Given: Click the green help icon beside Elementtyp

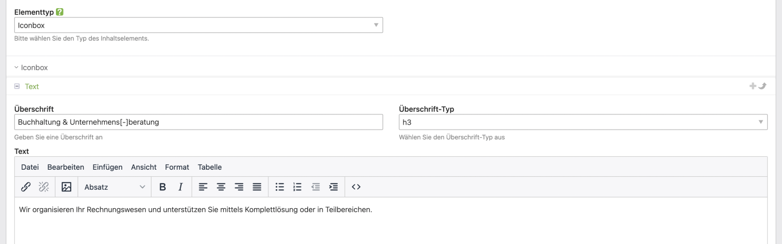Looking at the screenshot, I should [x=60, y=11].
